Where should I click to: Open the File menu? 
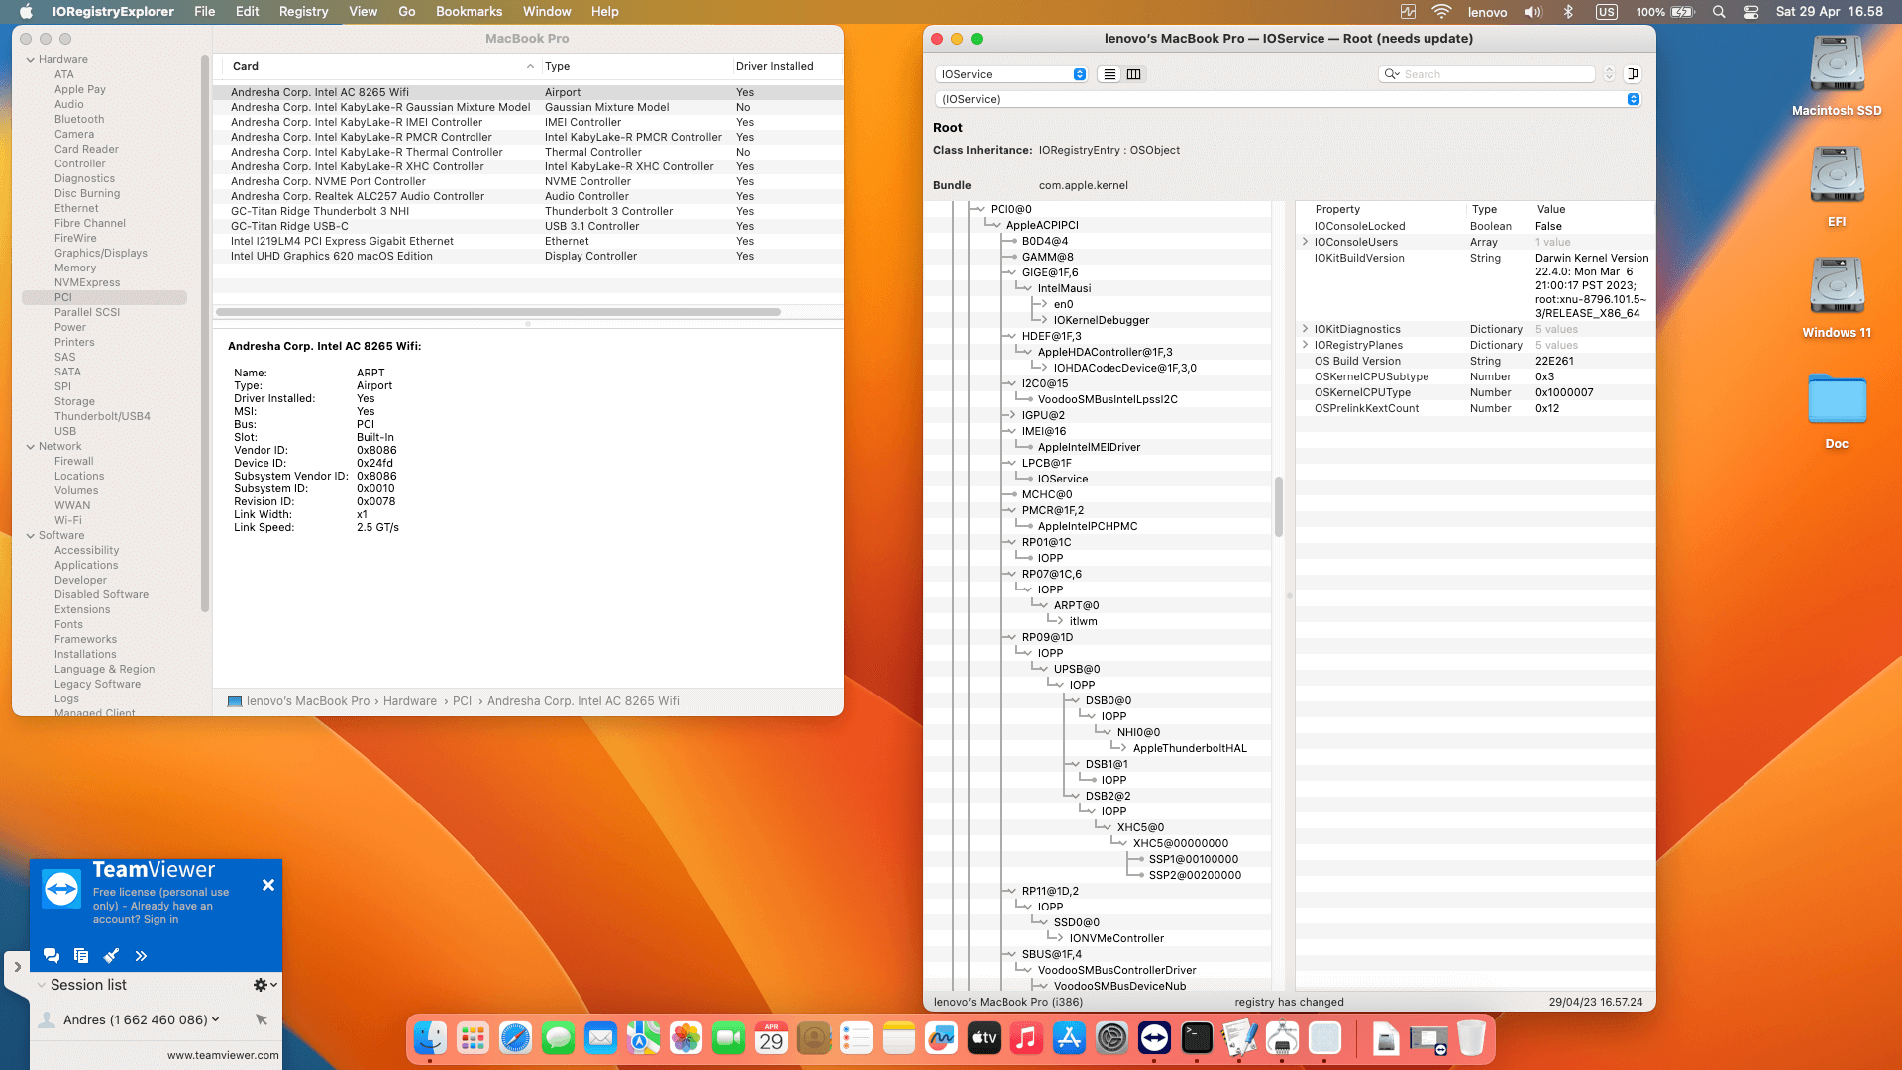coord(205,12)
